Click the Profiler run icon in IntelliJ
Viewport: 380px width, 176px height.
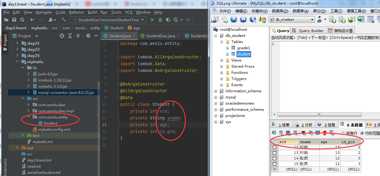pos(176,20)
